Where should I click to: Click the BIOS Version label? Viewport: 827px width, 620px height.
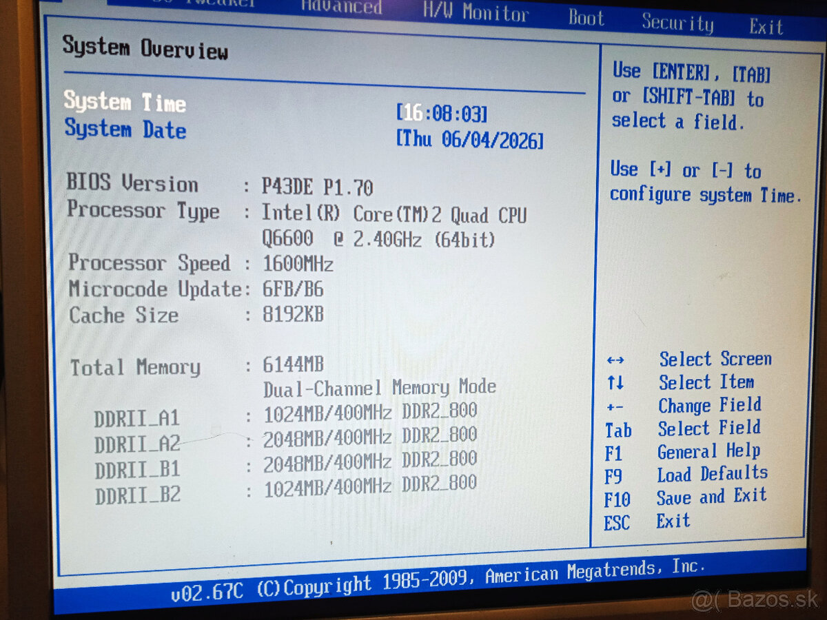pos(132,183)
